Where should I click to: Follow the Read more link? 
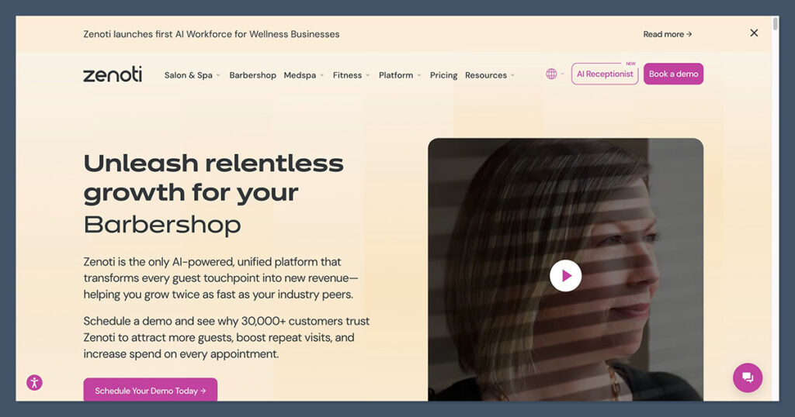pyautogui.click(x=667, y=34)
